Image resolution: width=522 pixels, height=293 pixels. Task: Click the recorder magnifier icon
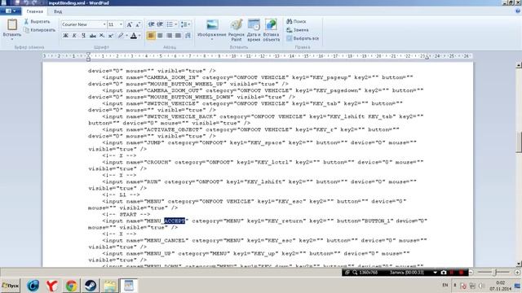(x=355, y=273)
